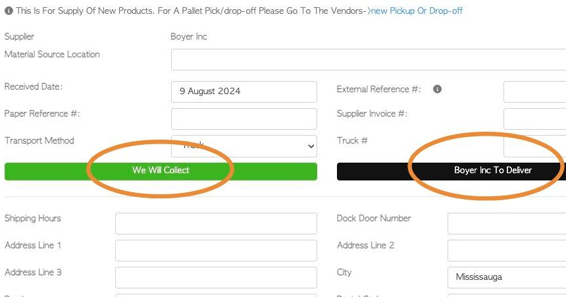The width and height of the screenshot is (566, 297).
Task: Select the We Will Collect option
Action: (x=161, y=171)
